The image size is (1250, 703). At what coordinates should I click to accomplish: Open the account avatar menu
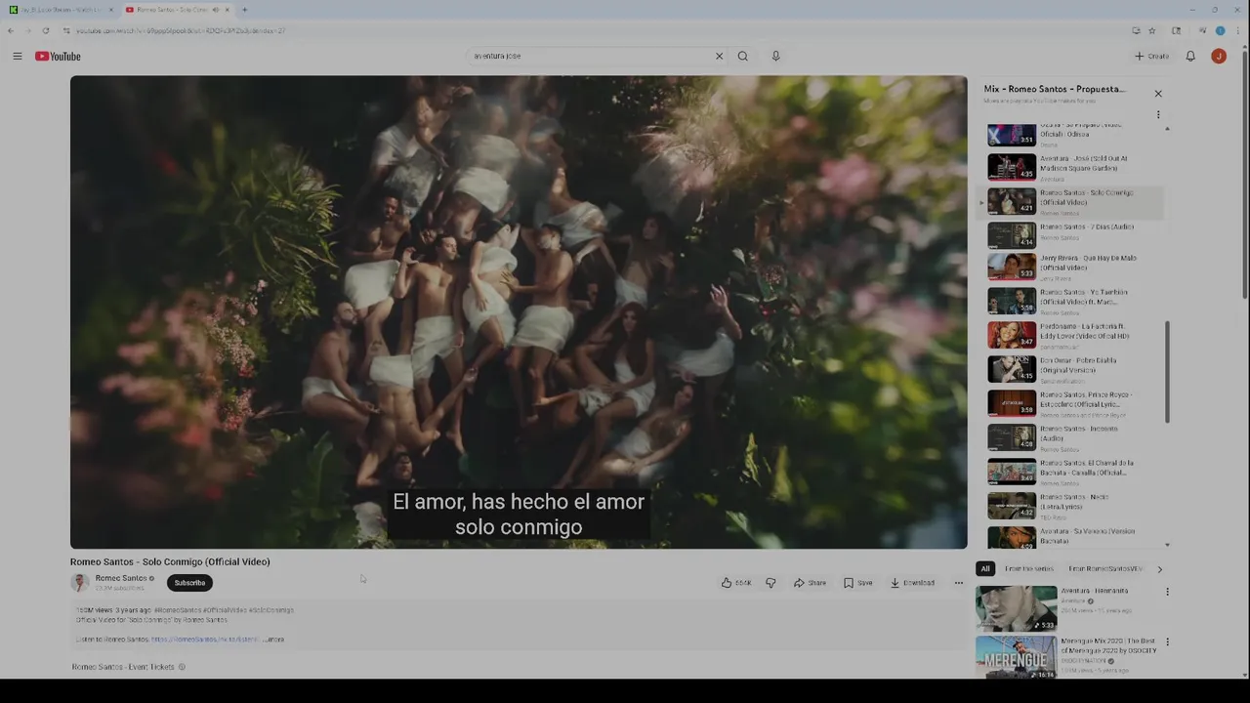point(1219,57)
